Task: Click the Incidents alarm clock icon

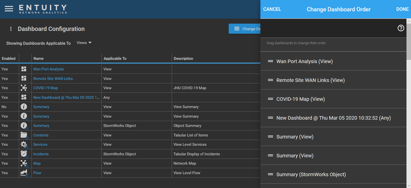Action: [24, 154]
